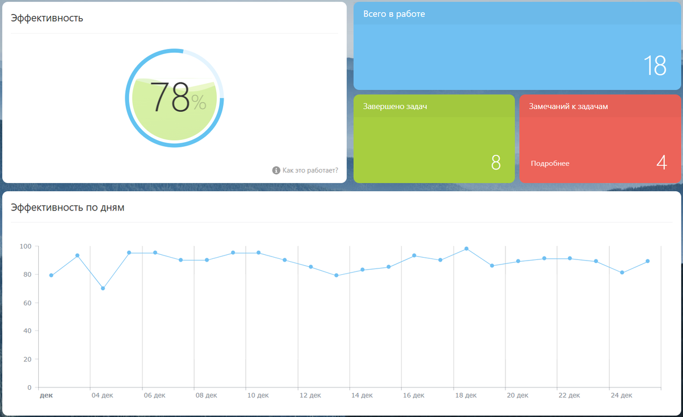The width and height of the screenshot is (683, 417).
Task: Select the 23 дек data point
Action: (x=596, y=261)
